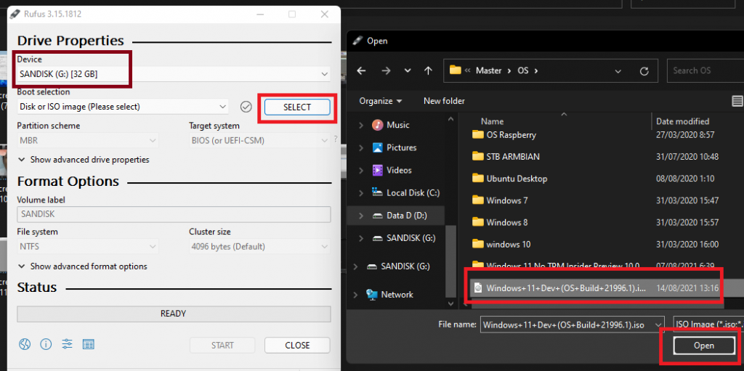744x371 pixels.
Task: Click New folder in the dialog toolbar
Action: (x=444, y=101)
